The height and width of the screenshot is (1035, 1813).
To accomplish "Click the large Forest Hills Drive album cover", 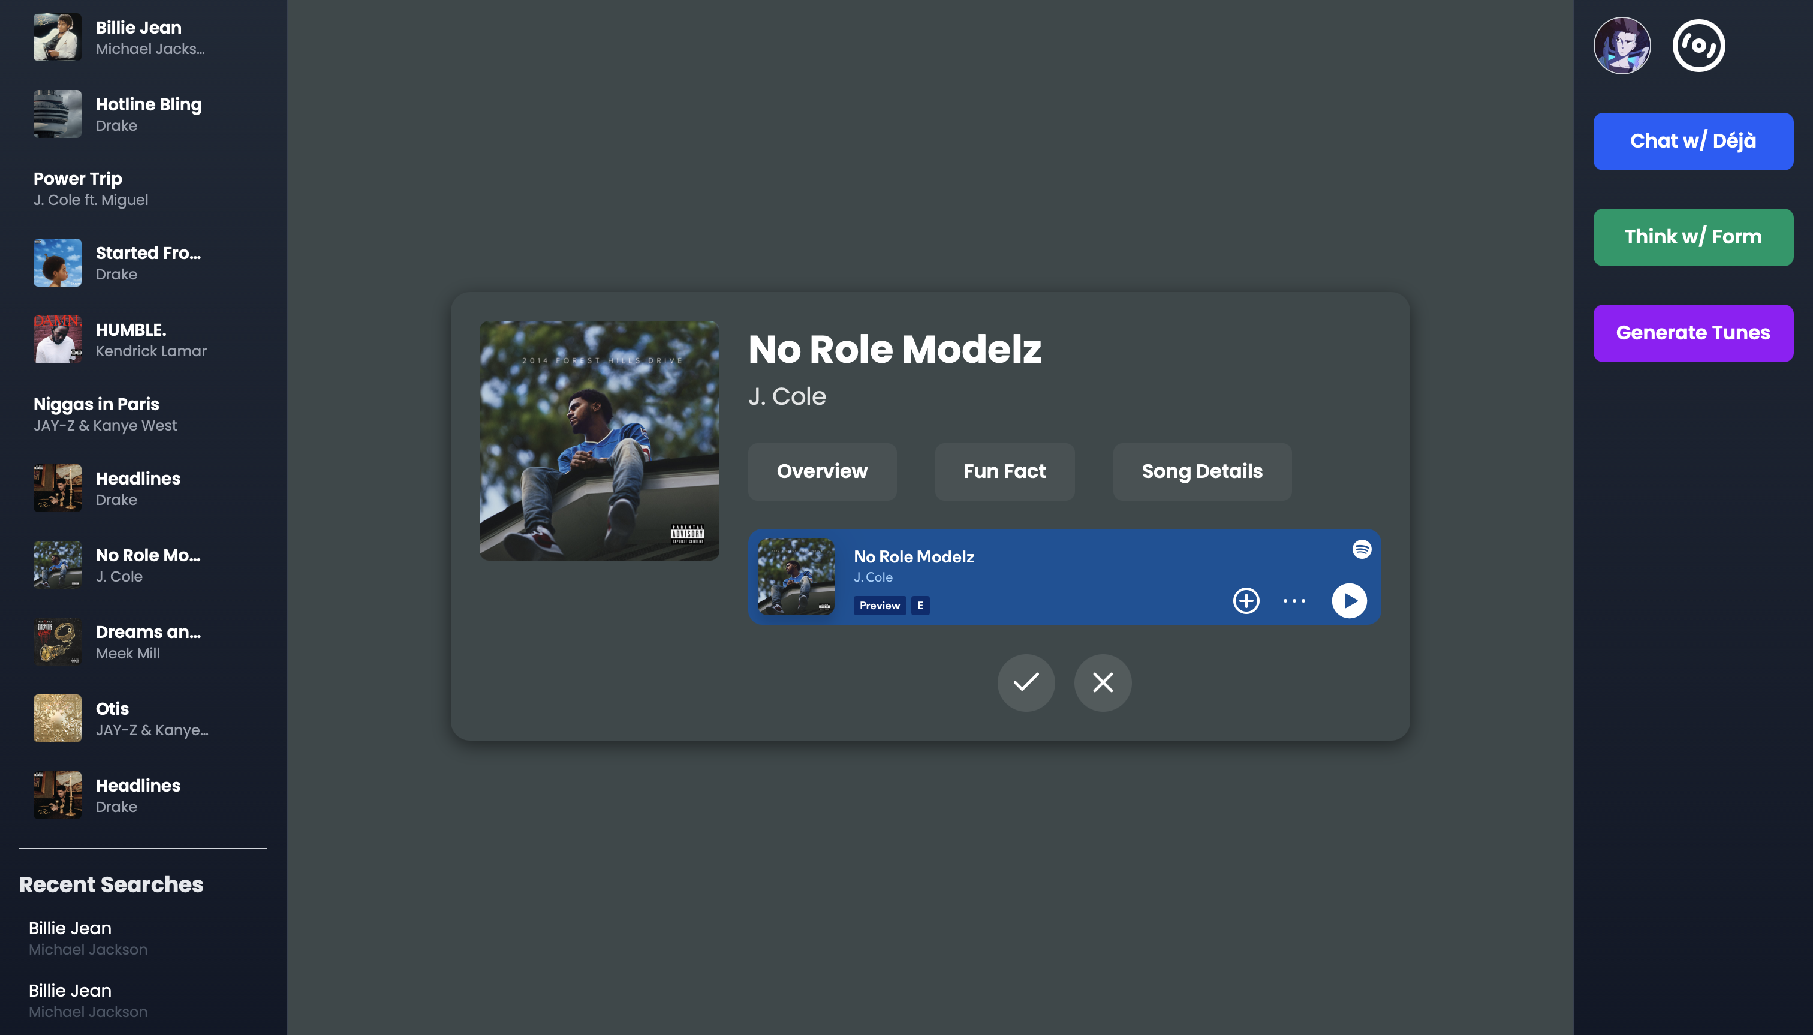I will pos(599,440).
